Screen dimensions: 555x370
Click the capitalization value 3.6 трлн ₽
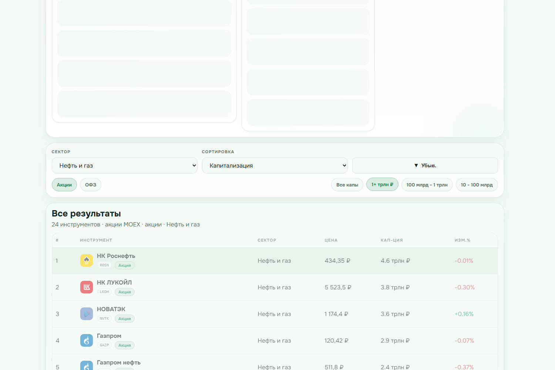[395, 314]
